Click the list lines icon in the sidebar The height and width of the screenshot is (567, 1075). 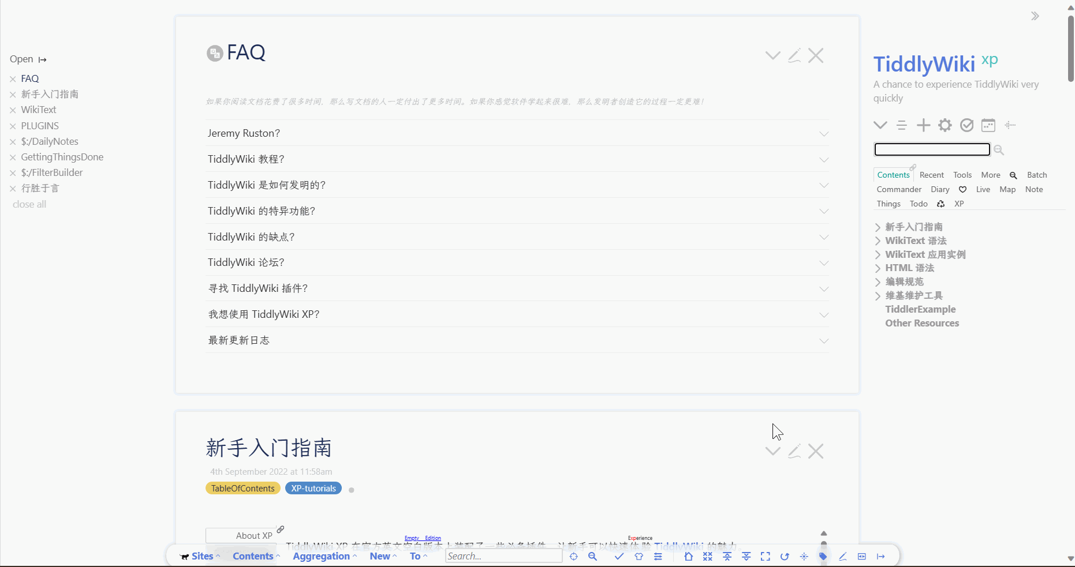[x=902, y=125]
